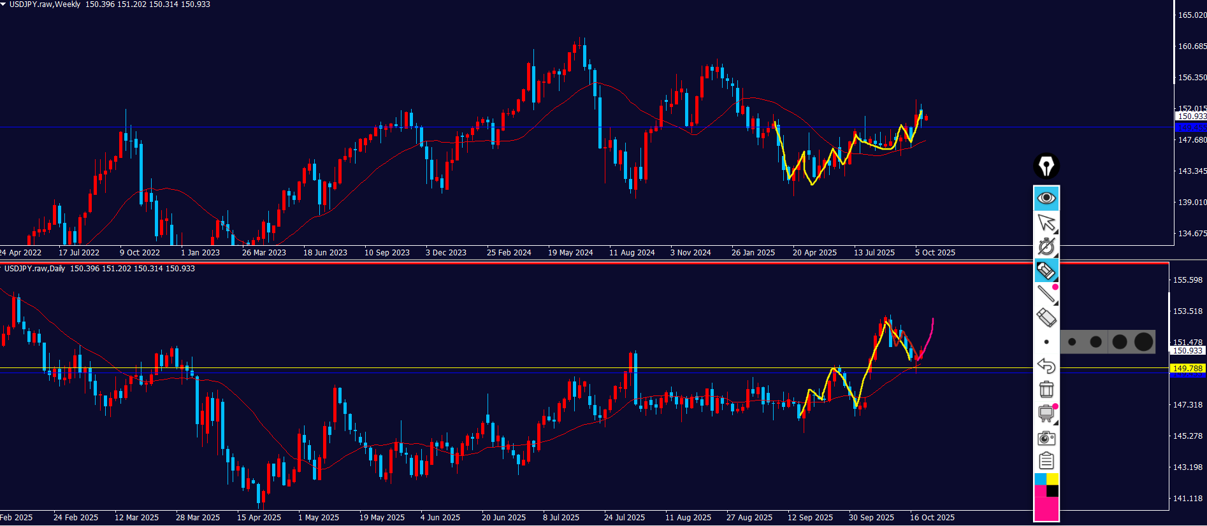Select the arrow pointer tool
The height and width of the screenshot is (526, 1207).
tap(1046, 222)
